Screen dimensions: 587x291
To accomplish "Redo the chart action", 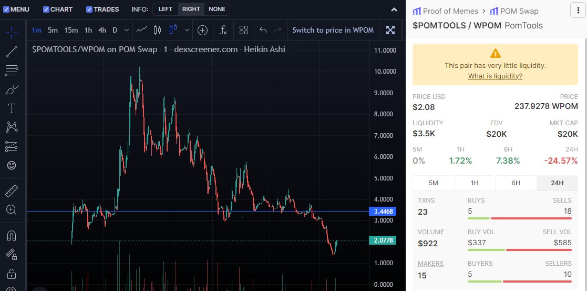I will pyautogui.click(x=278, y=31).
